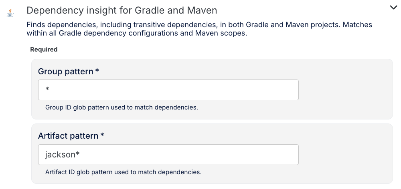Place cursor on 'jackson*' text in Artifact field
Viewport: 401px width, 189px height.
(x=62, y=155)
